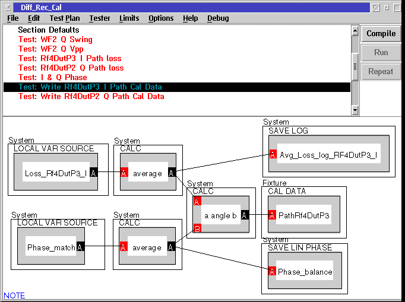405x302 pixels.
Task: Select Test: WF2 Q Vpp
Action: pos(177,49)
